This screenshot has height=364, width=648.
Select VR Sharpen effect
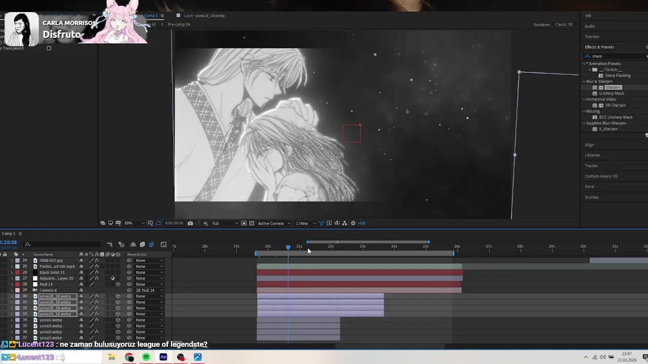(615, 105)
